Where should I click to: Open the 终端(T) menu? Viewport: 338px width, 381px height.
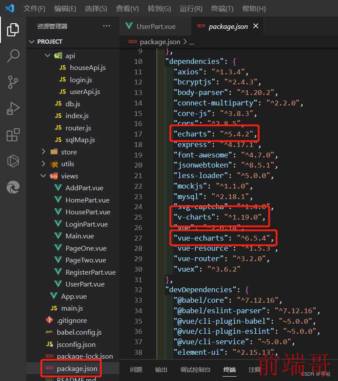[x=222, y=8]
